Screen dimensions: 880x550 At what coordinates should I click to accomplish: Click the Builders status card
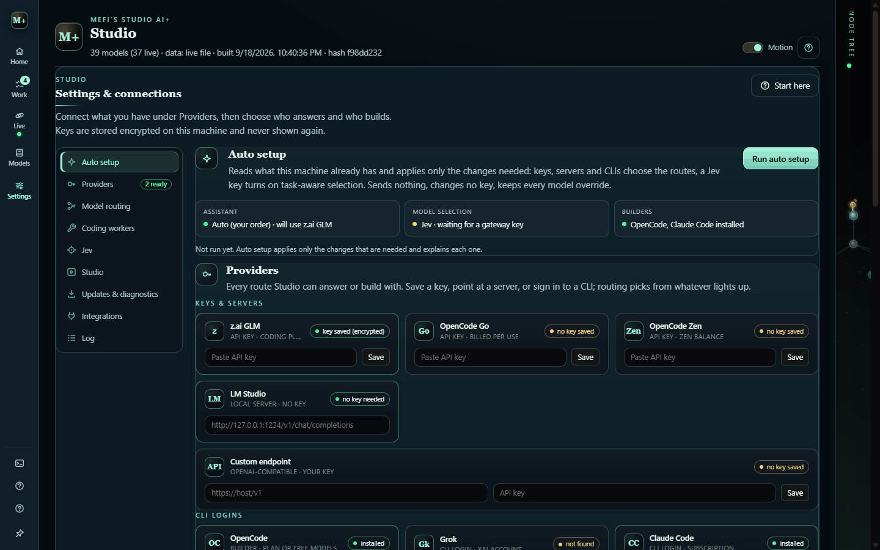[716, 218]
